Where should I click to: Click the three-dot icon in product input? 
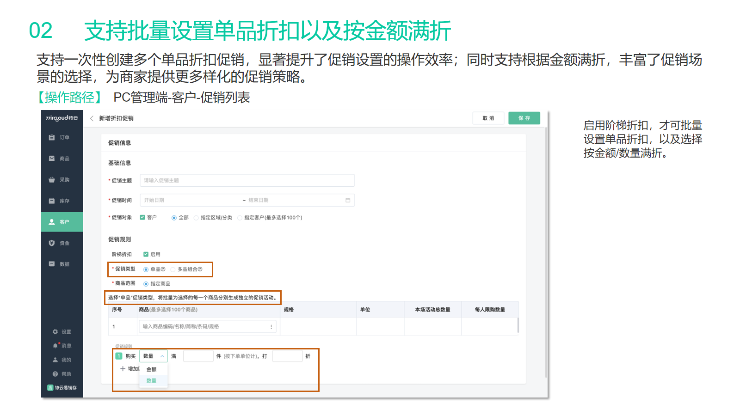pos(271,327)
